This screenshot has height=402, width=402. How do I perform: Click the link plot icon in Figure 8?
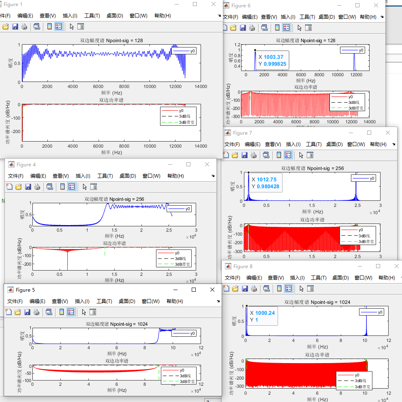[267, 288]
